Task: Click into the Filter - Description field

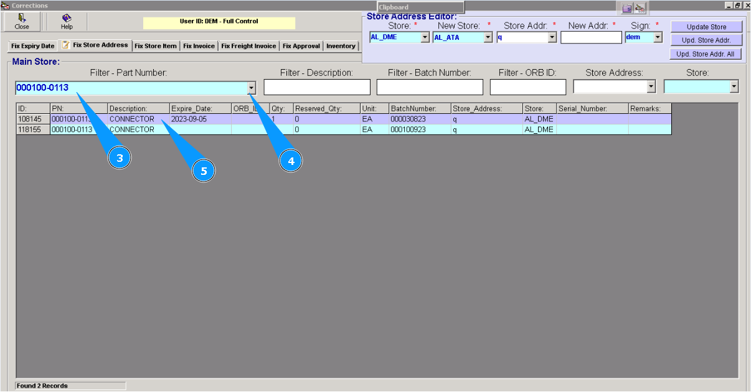Action: 317,87
